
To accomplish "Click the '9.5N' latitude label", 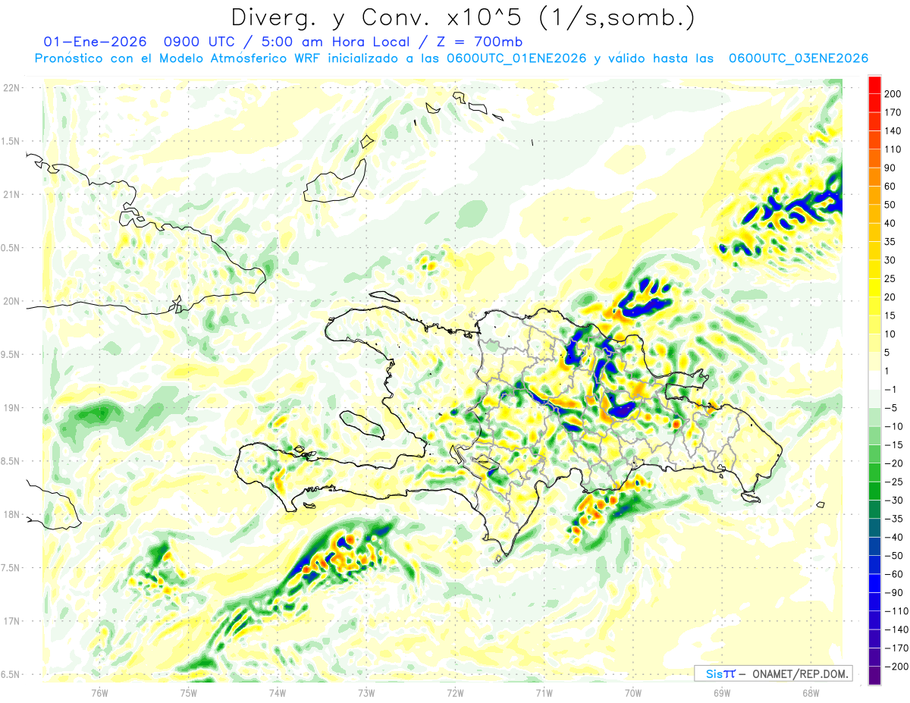I will [11, 355].
